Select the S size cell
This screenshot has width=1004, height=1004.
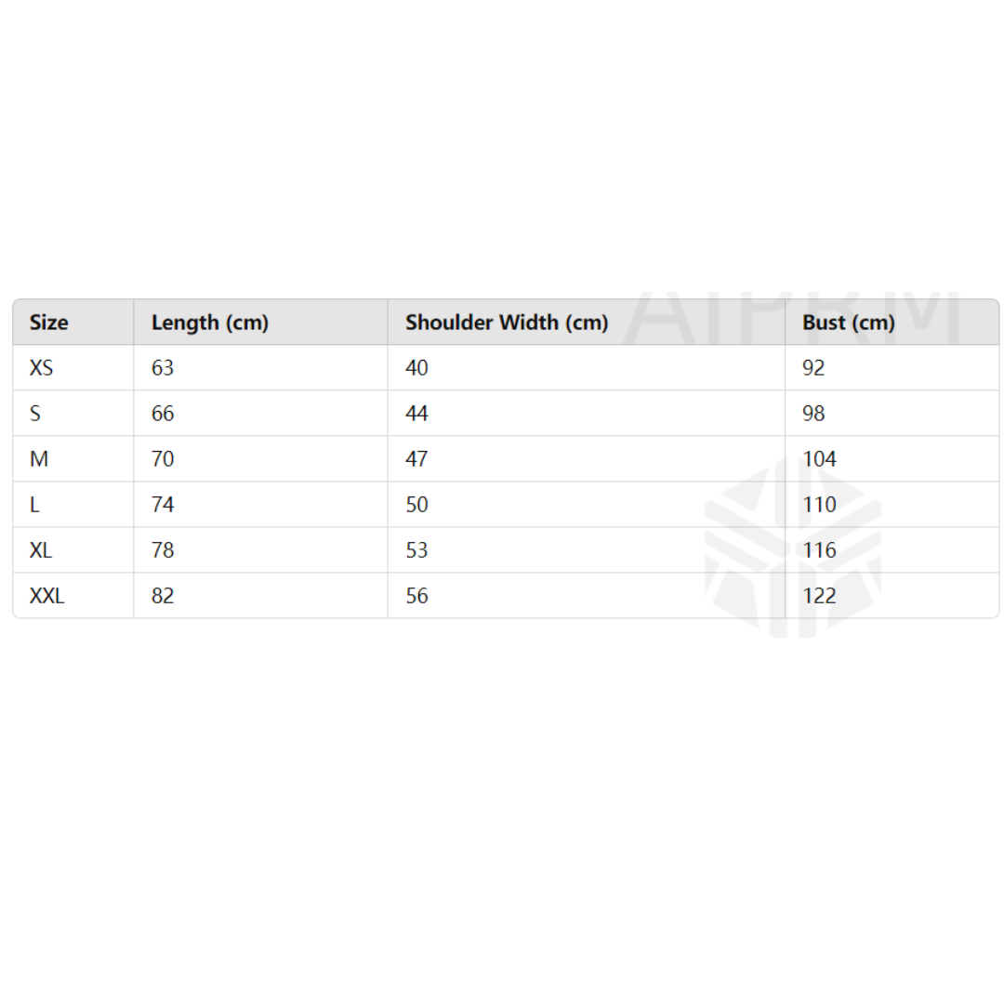(35, 414)
